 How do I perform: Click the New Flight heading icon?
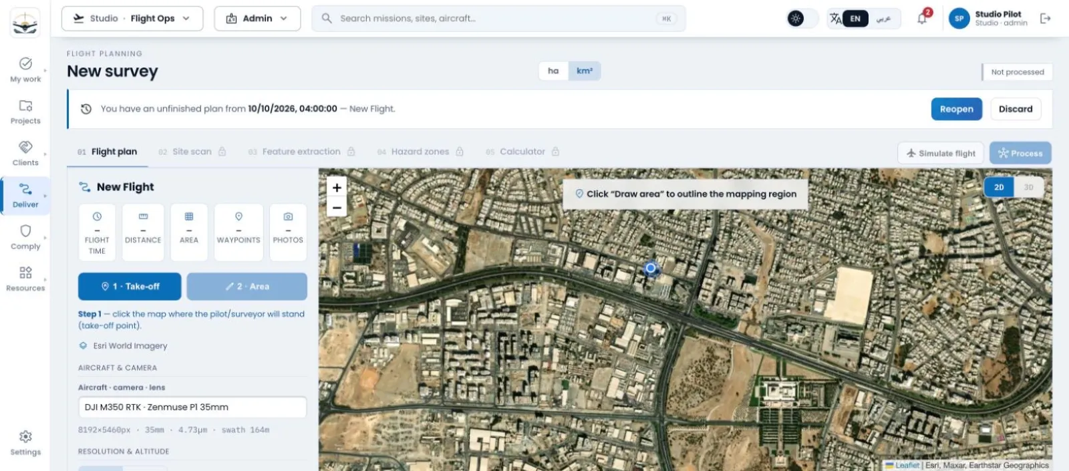(85, 187)
